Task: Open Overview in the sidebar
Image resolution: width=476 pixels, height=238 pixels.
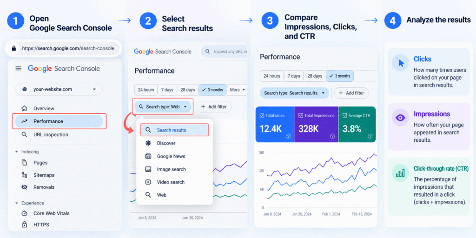Action: coord(44,108)
